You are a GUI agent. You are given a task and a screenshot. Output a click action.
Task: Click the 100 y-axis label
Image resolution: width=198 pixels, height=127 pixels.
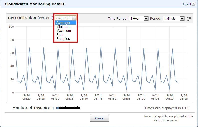tap(11, 27)
